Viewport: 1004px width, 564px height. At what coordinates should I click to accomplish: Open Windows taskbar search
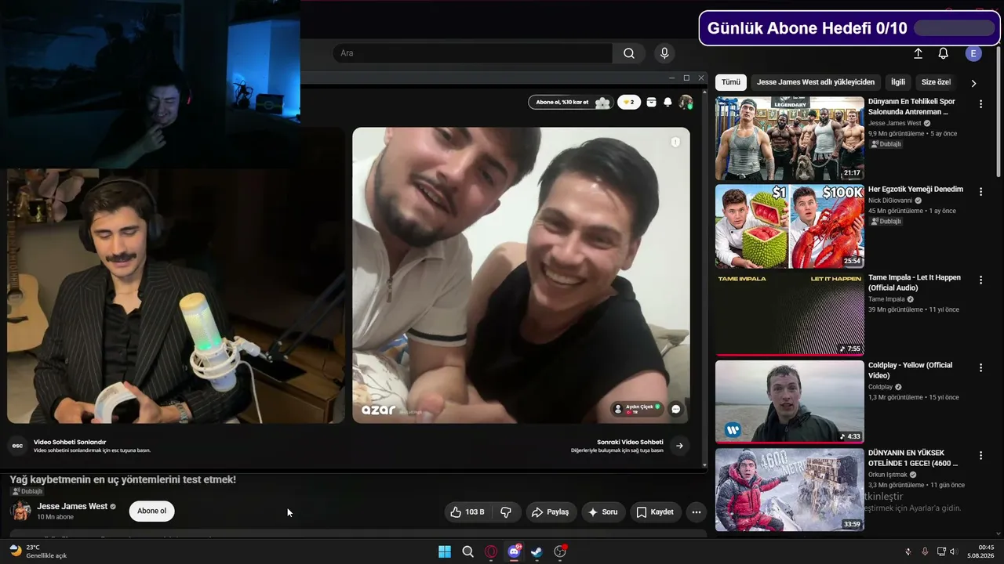point(467,551)
